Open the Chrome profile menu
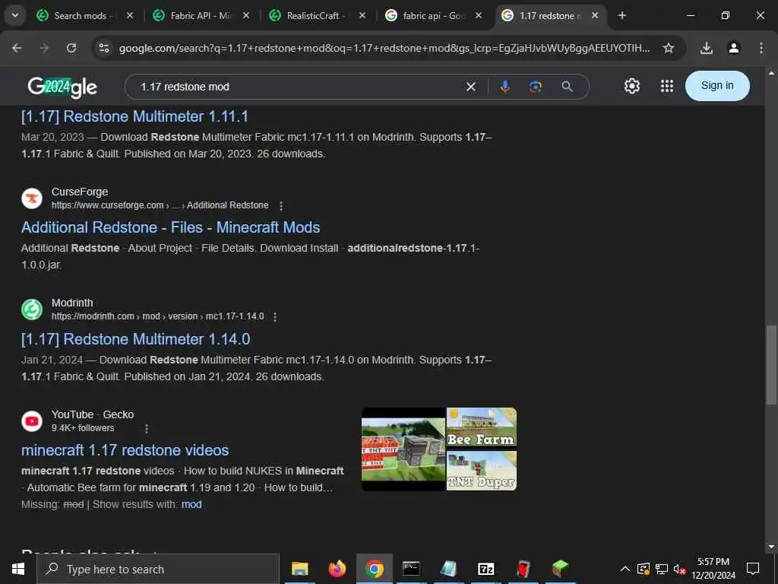Viewport: 778px width, 584px height. pos(734,48)
